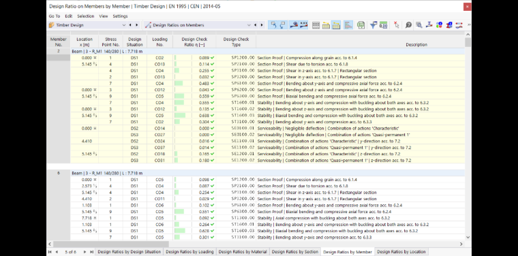
Task: Click the member with red end markers icon
Action: tap(459, 25)
